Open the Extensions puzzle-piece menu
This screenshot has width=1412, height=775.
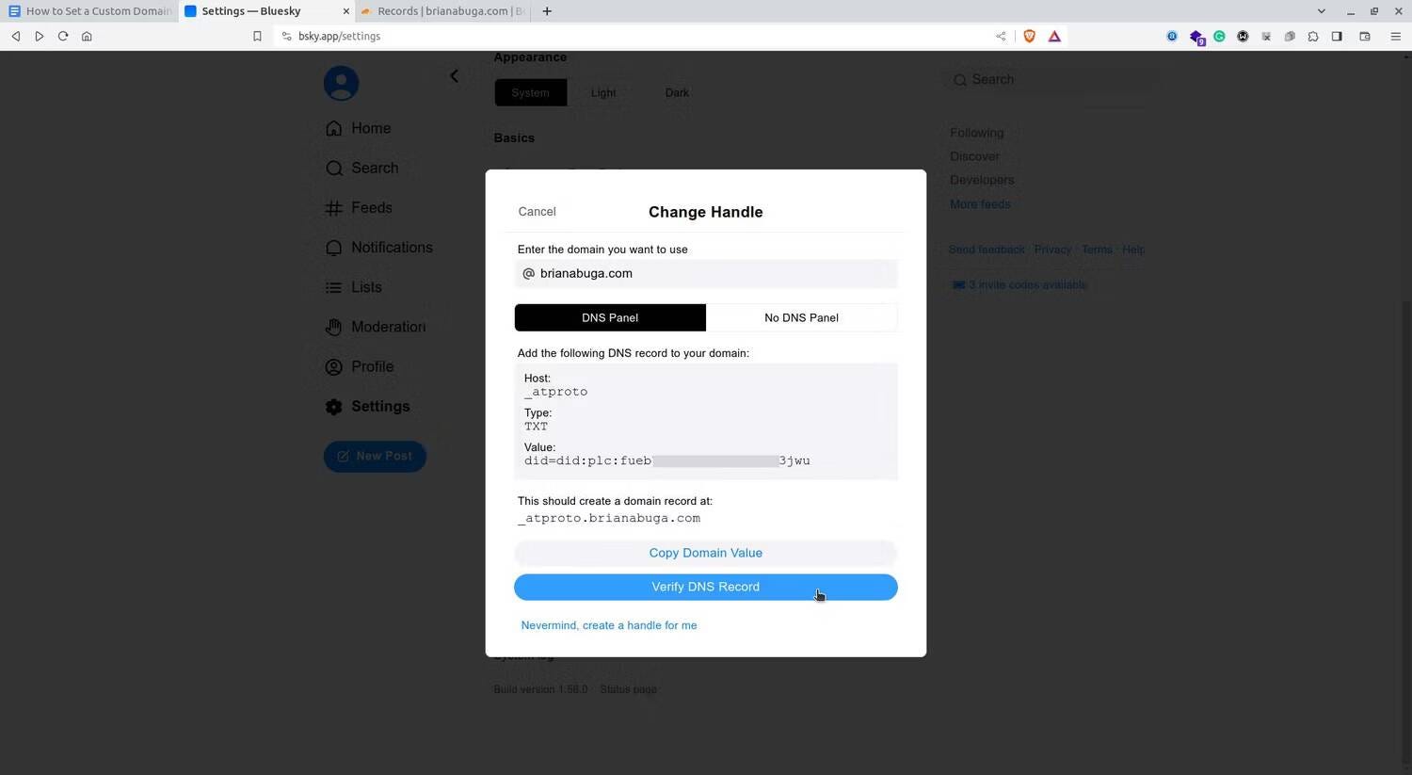pyautogui.click(x=1312, y=36)
